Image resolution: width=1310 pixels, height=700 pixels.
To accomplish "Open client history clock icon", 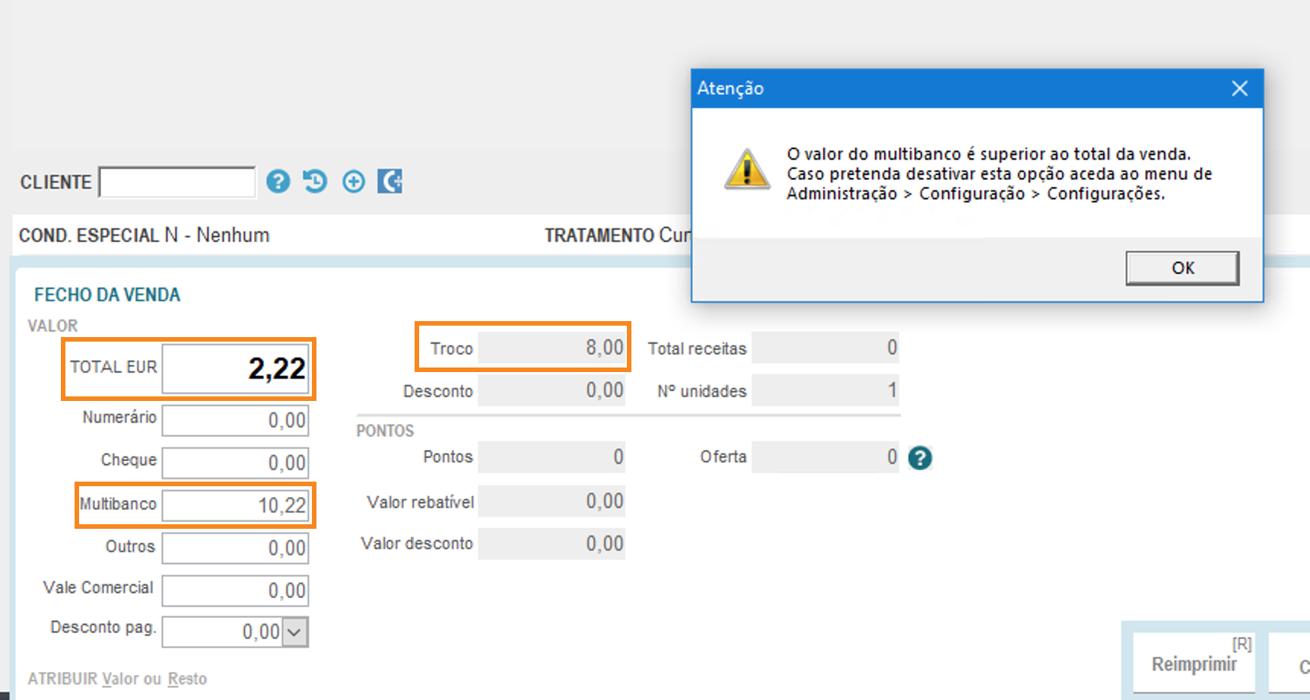I will pyautogui.click(x=315, y=182).
